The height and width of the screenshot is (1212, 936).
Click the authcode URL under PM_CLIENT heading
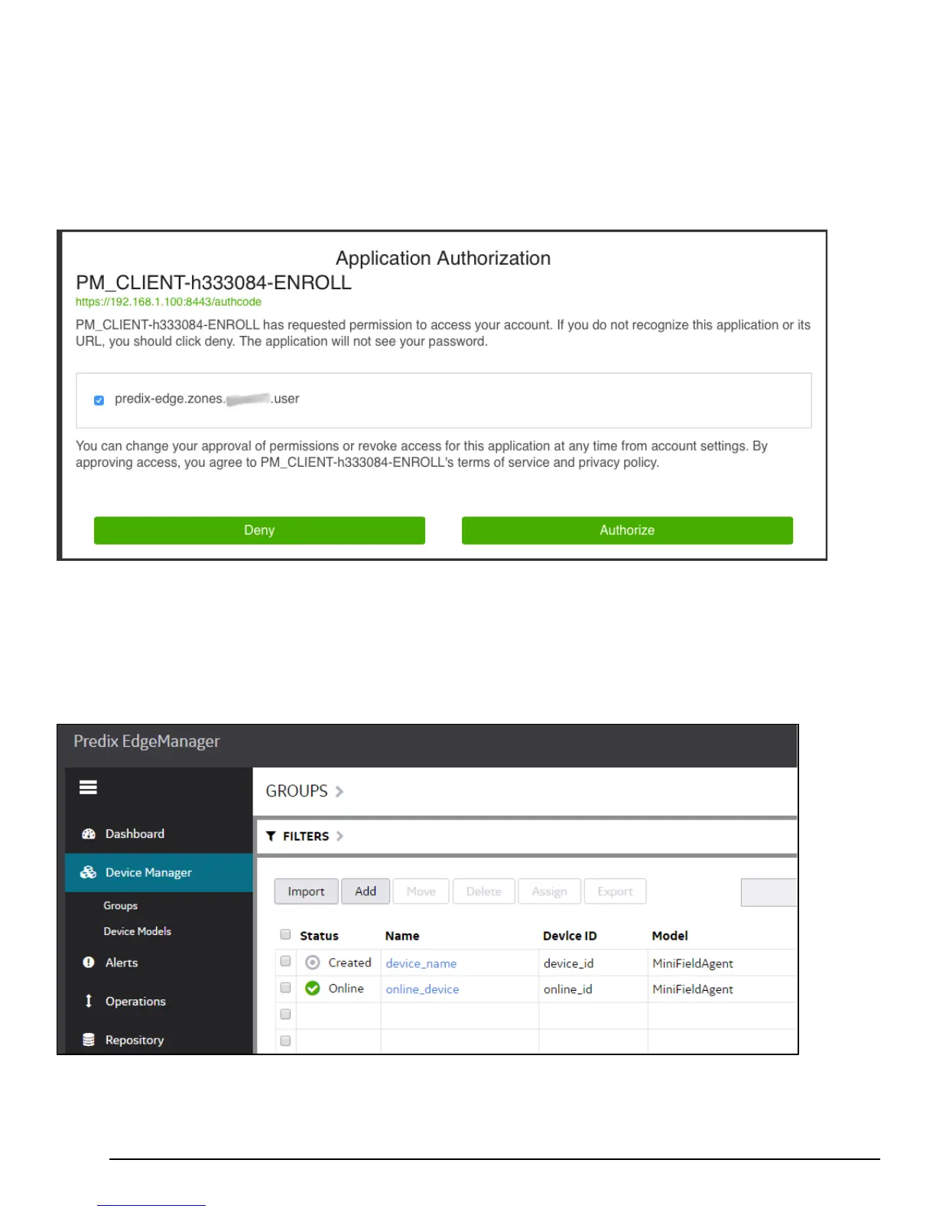pyautogui.click(x=168, y=302)
